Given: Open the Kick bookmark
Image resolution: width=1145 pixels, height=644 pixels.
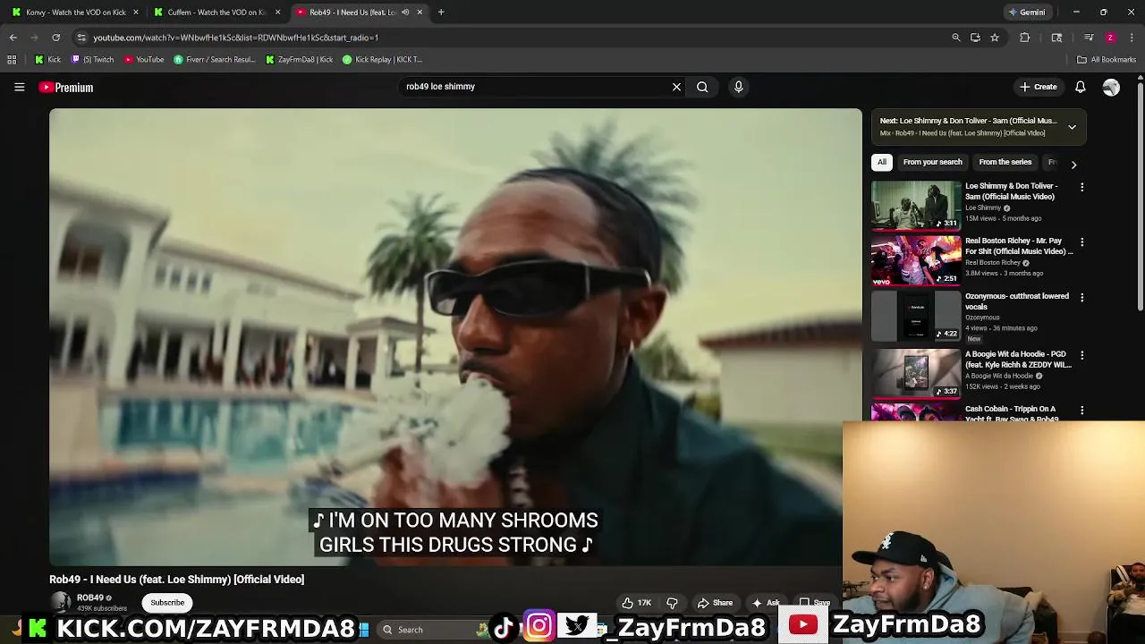Looking at the screenshot, I should pyautogui.click(x=47, y=60).
